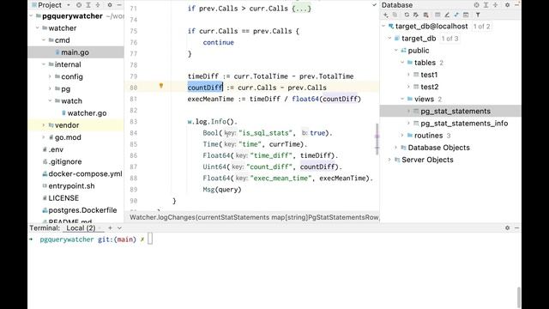Hide the Terminal panel

(x=516, y=227)
